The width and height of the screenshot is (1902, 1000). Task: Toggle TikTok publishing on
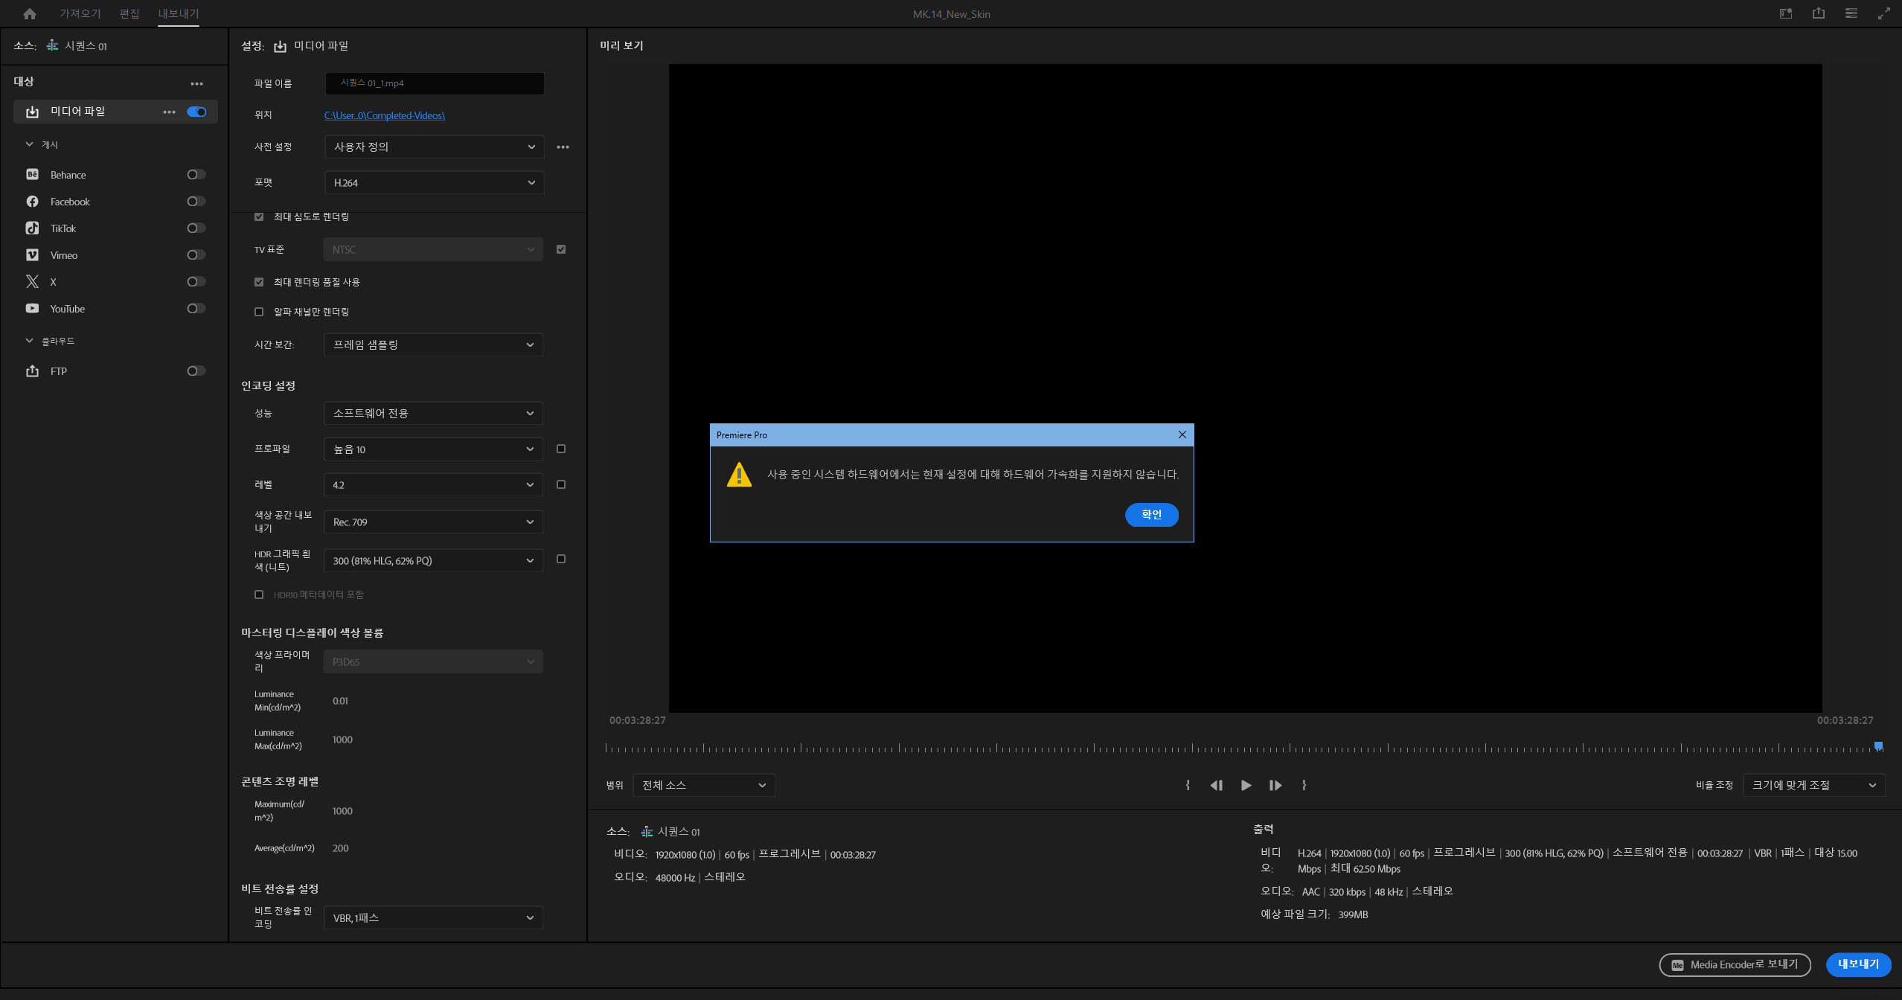[x=196, y=228]
